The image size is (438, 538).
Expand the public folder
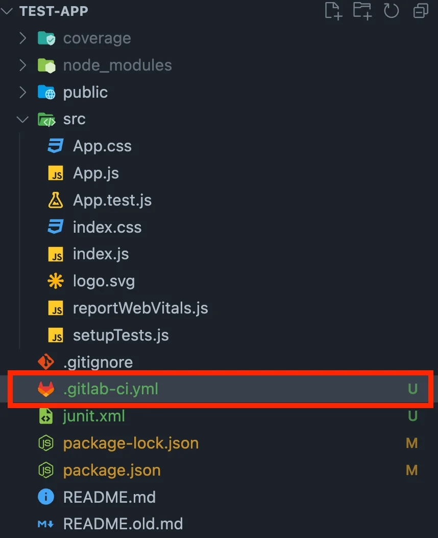(x=22, y=93)
